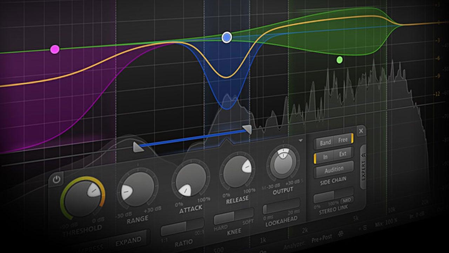Screen dimensions: 449x253
Task: Click the Band snapping button
Action: 325,142
